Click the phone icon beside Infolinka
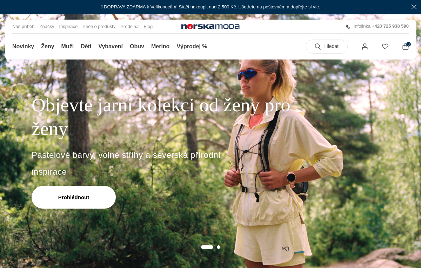The height and width of the screenshot is (280, 421). (x=348, y=27)
